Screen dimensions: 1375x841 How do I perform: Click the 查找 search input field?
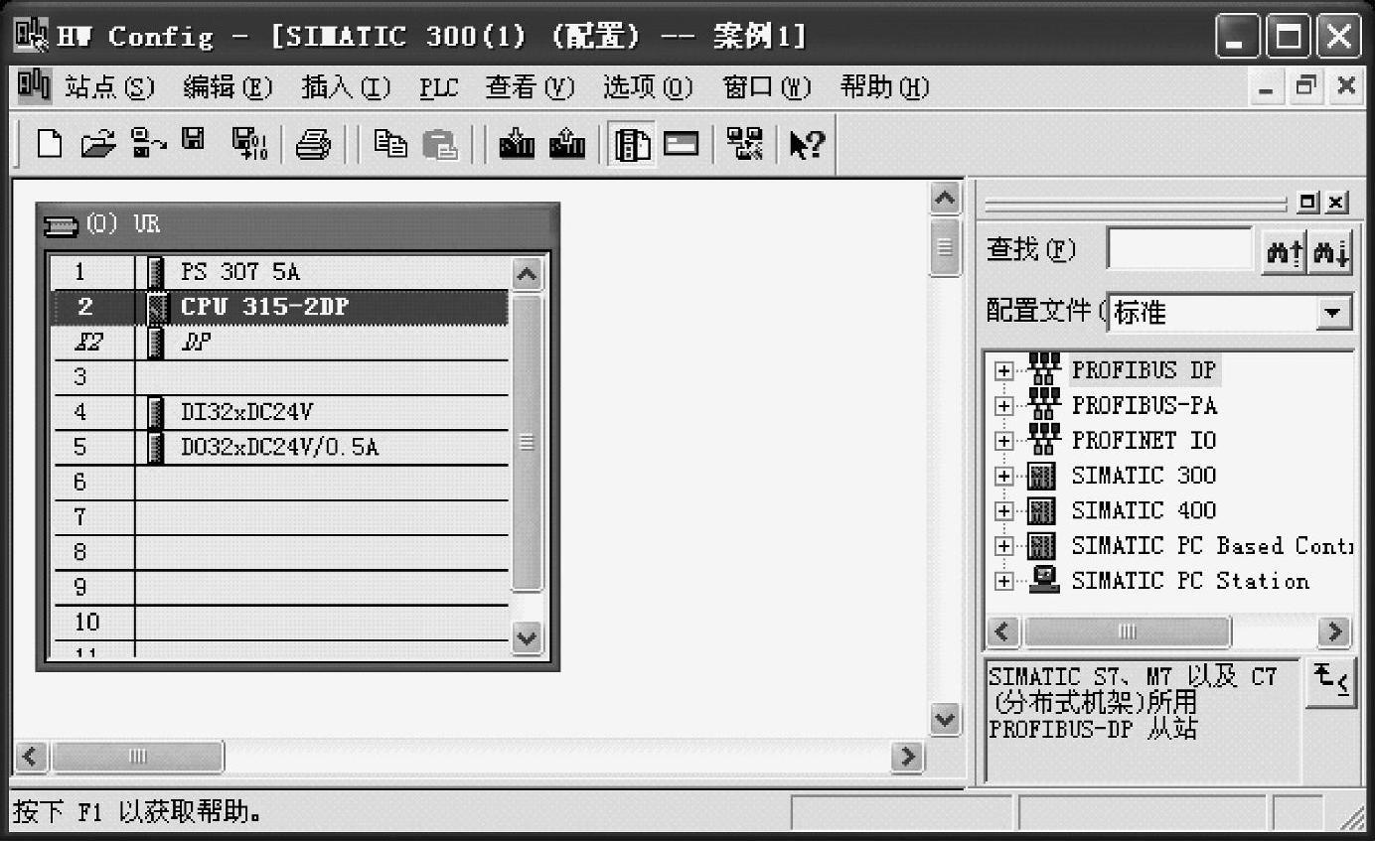tap(1180, 249)
